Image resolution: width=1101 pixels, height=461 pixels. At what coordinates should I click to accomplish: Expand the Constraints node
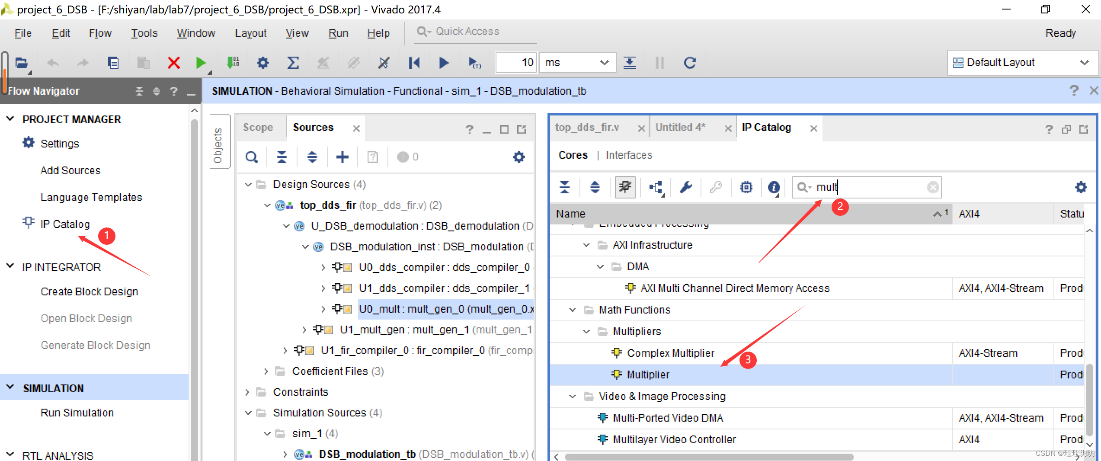pos(247,392)
